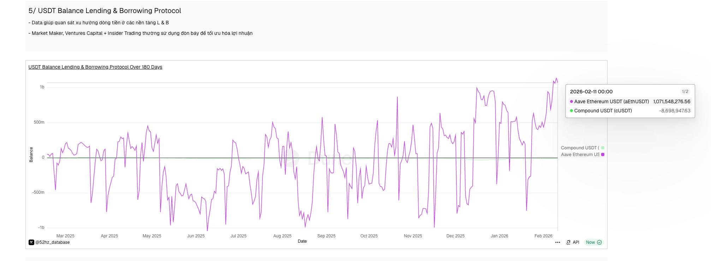Toggle the Aave Ethereum legend label
This screenshot has width=711, height=261.
click(580, 155)
